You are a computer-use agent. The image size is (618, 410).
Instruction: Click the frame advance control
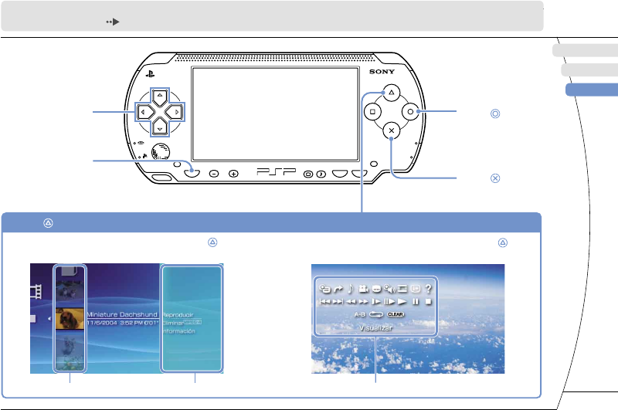pos(389,302)
